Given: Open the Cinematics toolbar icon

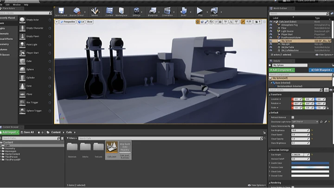Looking at the screenshot, I should (x=167, y=12).
